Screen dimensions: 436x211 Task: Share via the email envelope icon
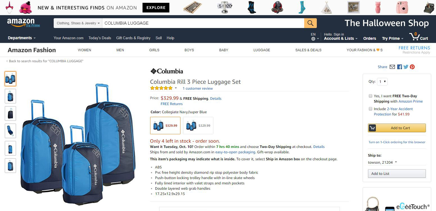pyautogui.click(x=392, y=67)
